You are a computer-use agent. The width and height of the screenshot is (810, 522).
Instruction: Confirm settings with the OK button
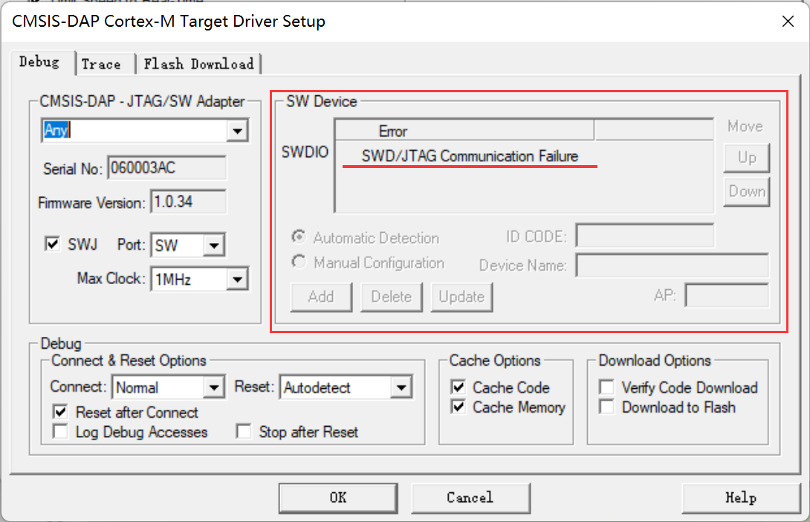click(x=338, y=497)
